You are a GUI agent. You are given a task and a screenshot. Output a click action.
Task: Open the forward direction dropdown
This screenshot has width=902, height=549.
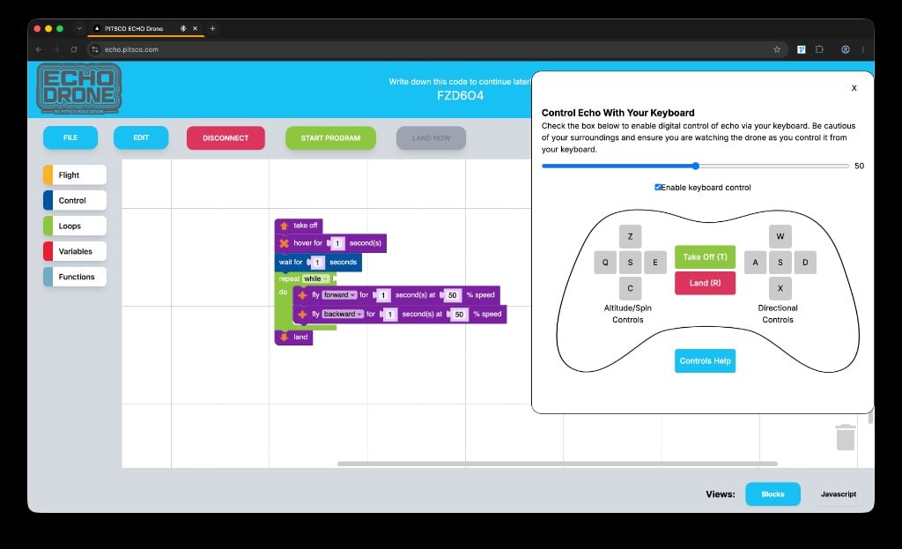click(x=339, y=295)
